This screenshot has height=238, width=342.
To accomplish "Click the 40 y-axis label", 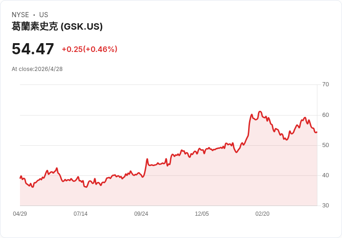I will [x=326, y=175].
